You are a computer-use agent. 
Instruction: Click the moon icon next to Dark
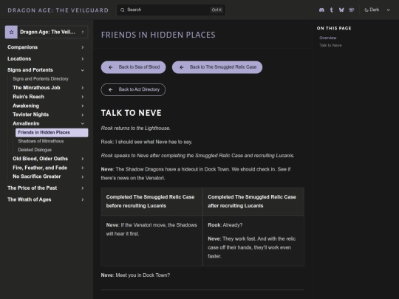pos(366,10)
